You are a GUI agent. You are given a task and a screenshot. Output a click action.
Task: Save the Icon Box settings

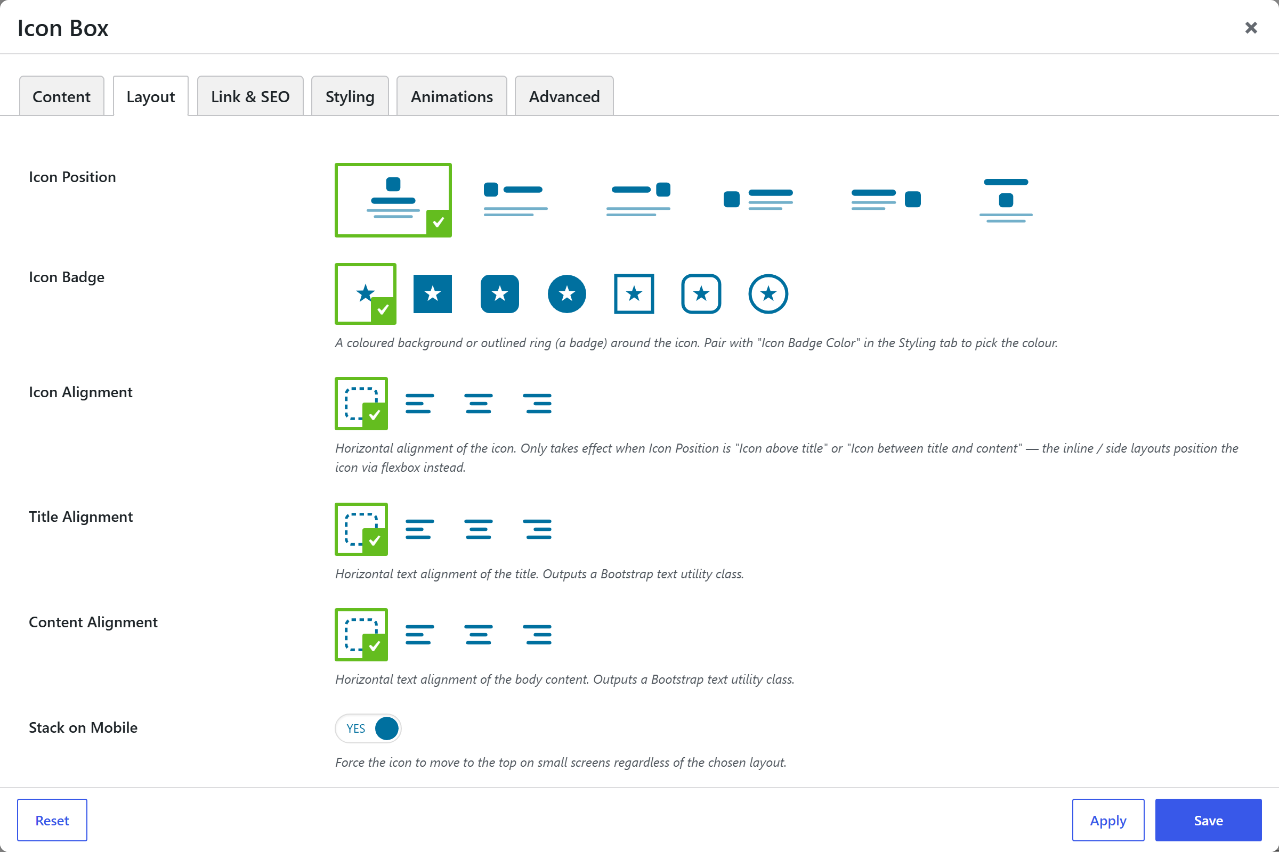[x=1208, y=820]
